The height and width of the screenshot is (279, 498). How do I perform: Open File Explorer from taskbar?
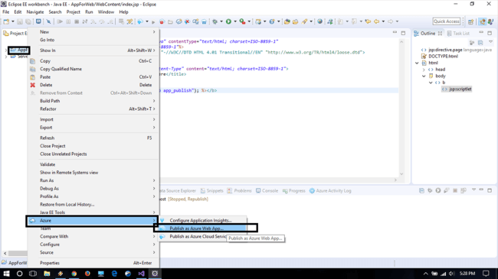47,274
